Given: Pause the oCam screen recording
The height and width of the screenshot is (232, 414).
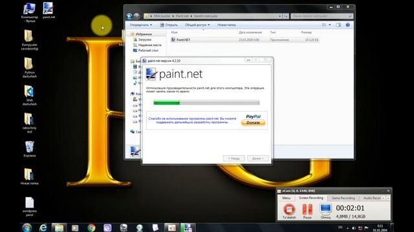Looking at the screenshot, I should pyautogui.click(x=307, y=209).
